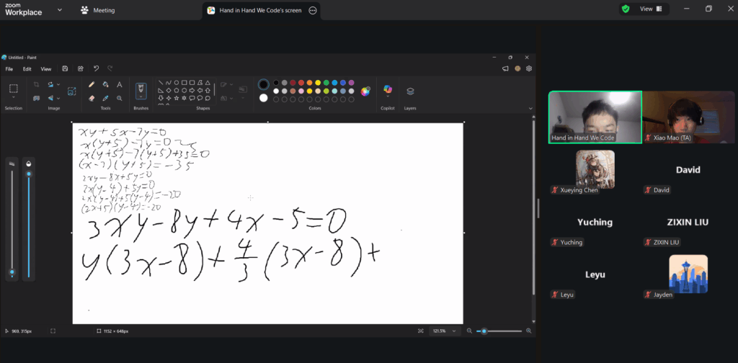
Task: Click the Magnifier tool
Action: 119,98
